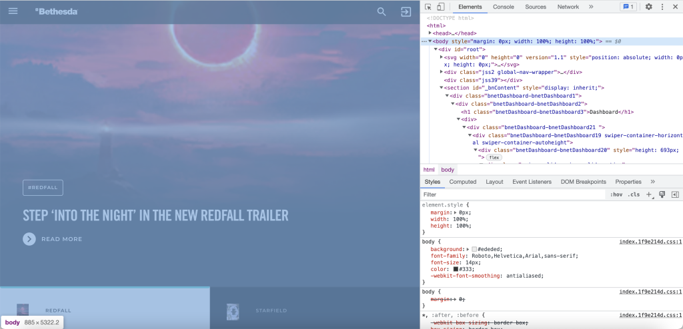The height and width of the screenshot is (329, 683).
Task: Select the html breadcrumb
Action: (429, 170)
